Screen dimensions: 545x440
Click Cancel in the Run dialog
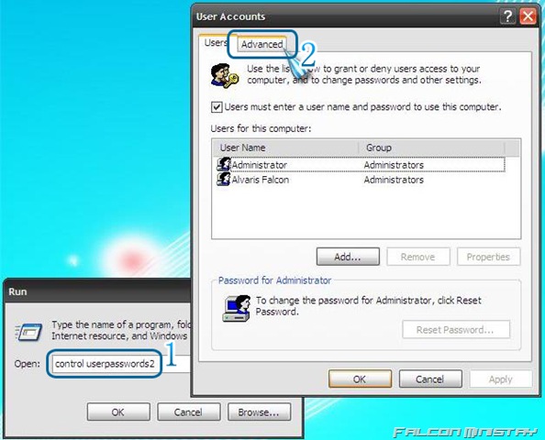click(x=188, y=412)
